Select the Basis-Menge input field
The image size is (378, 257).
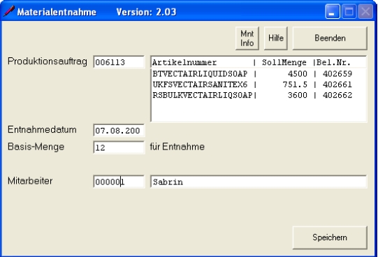click(119, 147)
